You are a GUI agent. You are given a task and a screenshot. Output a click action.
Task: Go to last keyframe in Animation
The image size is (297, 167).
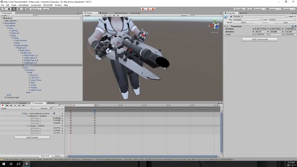tap(24, 105)
